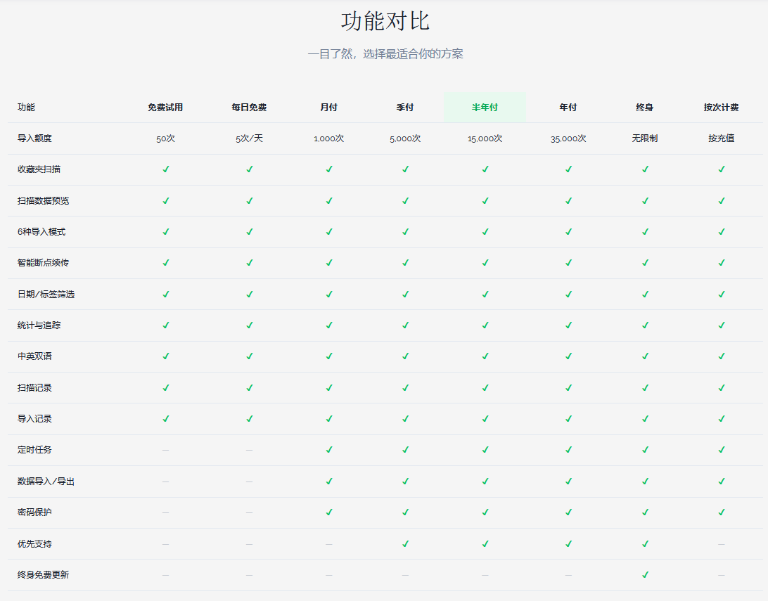Click the 优先支持 dash under 按次计费
768x601 pixels.
coord(721,544)
